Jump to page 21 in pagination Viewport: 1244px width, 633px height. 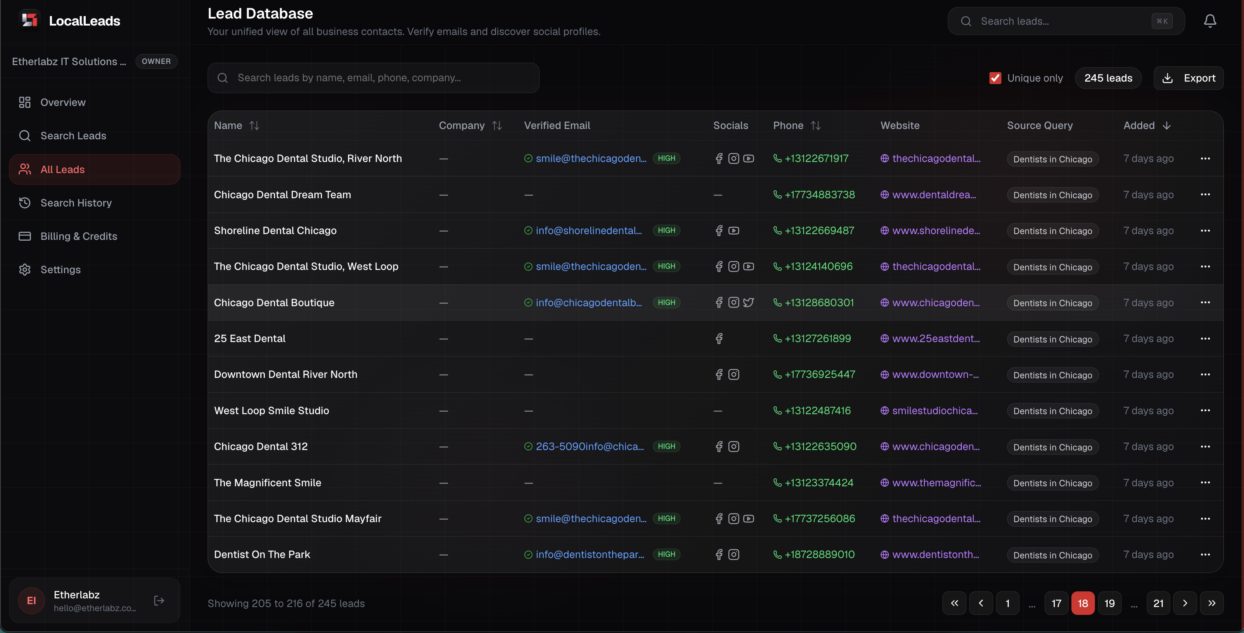(x=1158, y=603)
